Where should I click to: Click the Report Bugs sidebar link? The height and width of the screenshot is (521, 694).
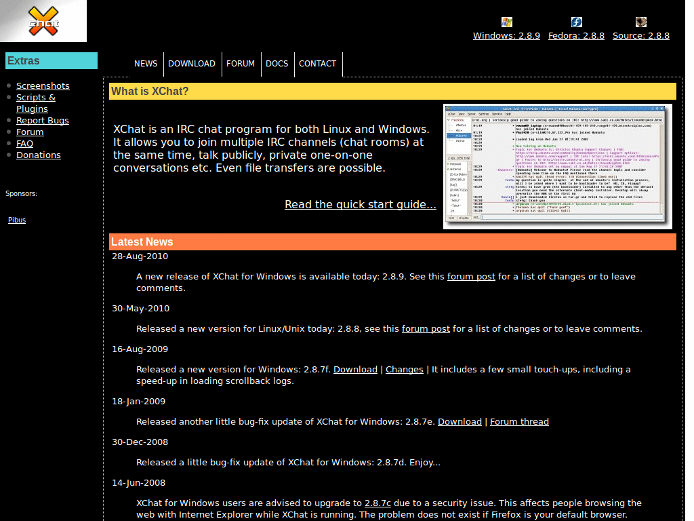point(43,120)
